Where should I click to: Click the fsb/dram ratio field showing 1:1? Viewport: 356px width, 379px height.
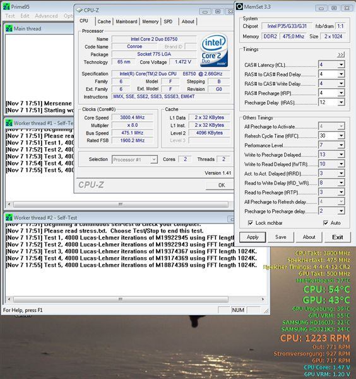tap(340, 26)
